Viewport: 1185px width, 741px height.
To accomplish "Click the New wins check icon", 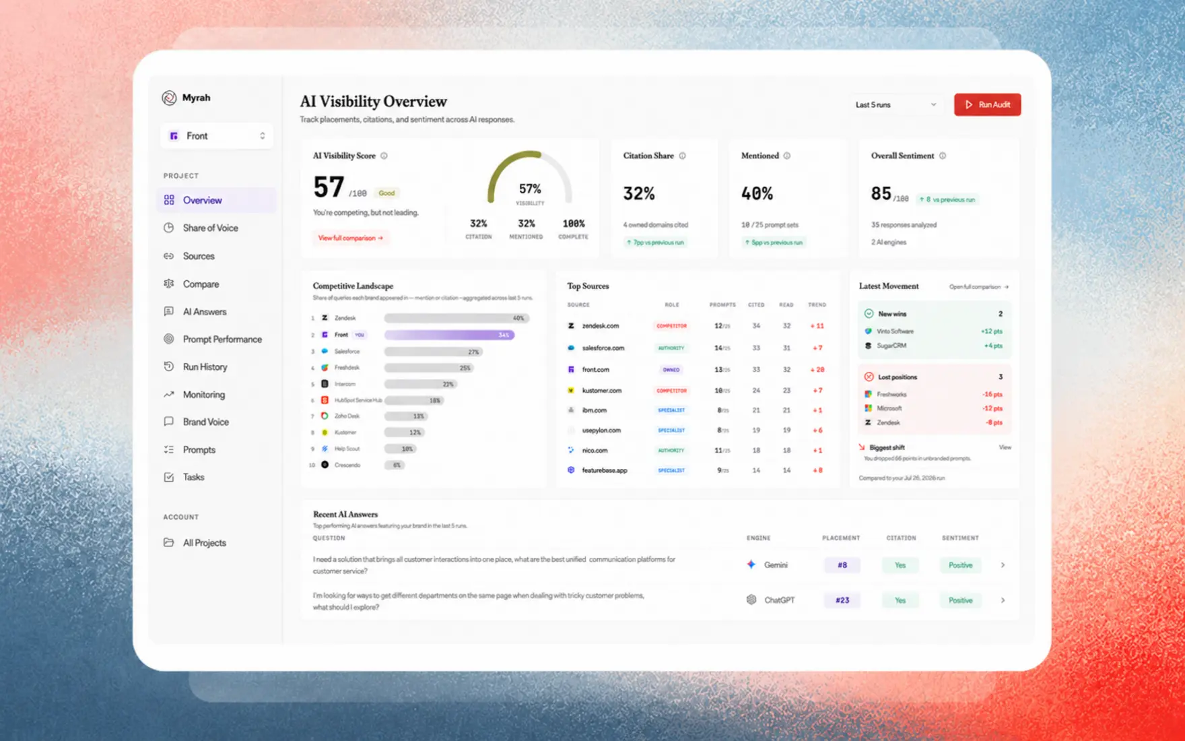I will (869, 314).
